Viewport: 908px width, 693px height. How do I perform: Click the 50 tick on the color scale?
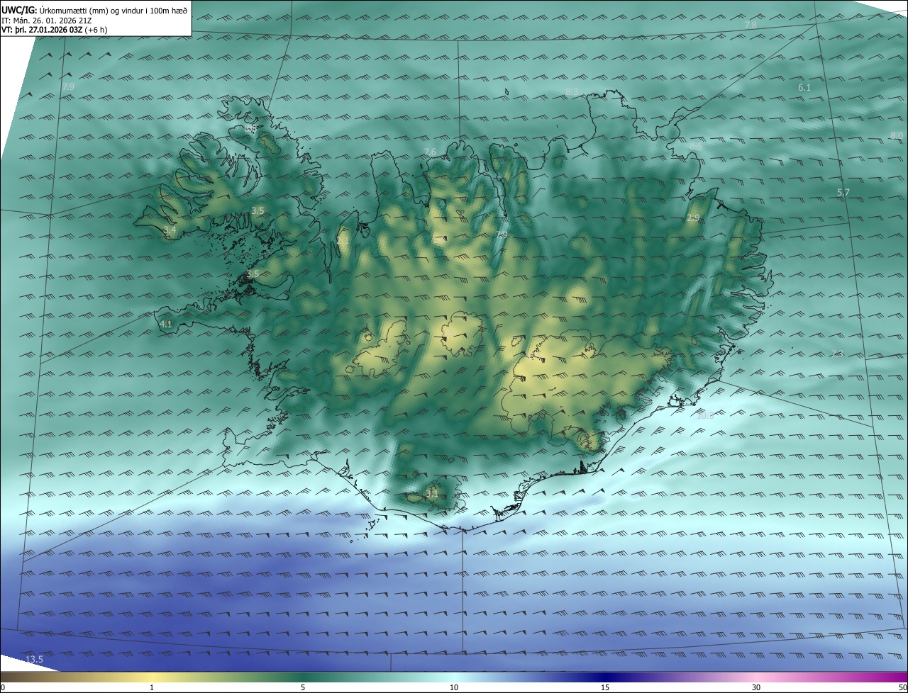point(902,687)
